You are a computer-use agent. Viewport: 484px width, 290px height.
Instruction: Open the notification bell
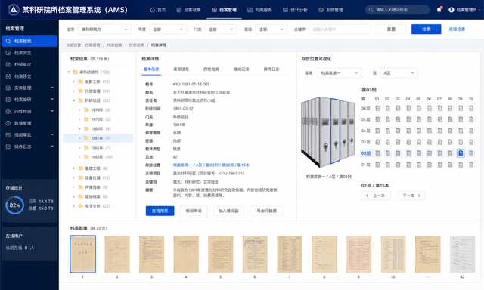(439, 10)
